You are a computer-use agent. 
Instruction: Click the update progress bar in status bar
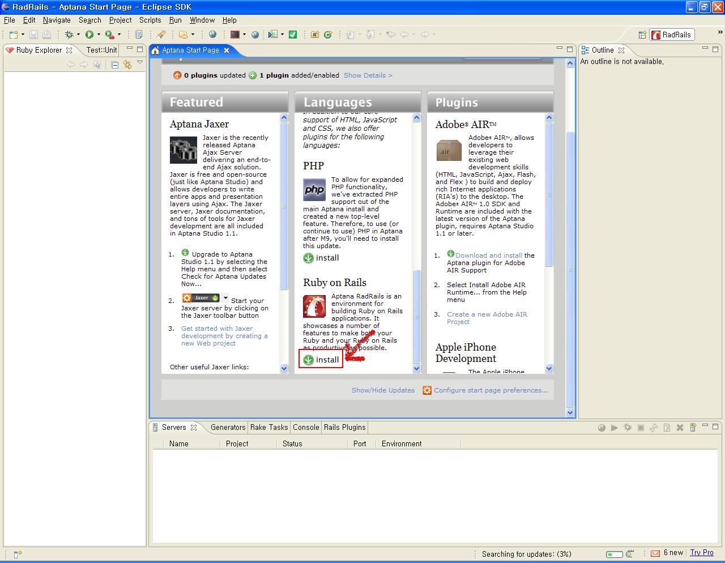click(614, 554)
